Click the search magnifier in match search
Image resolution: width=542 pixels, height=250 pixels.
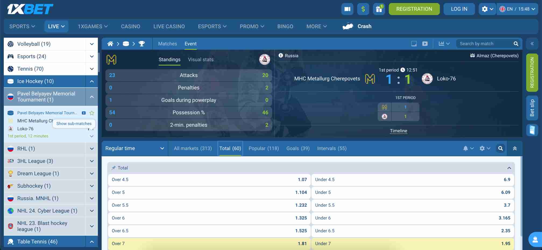click(x=516, y=44)
